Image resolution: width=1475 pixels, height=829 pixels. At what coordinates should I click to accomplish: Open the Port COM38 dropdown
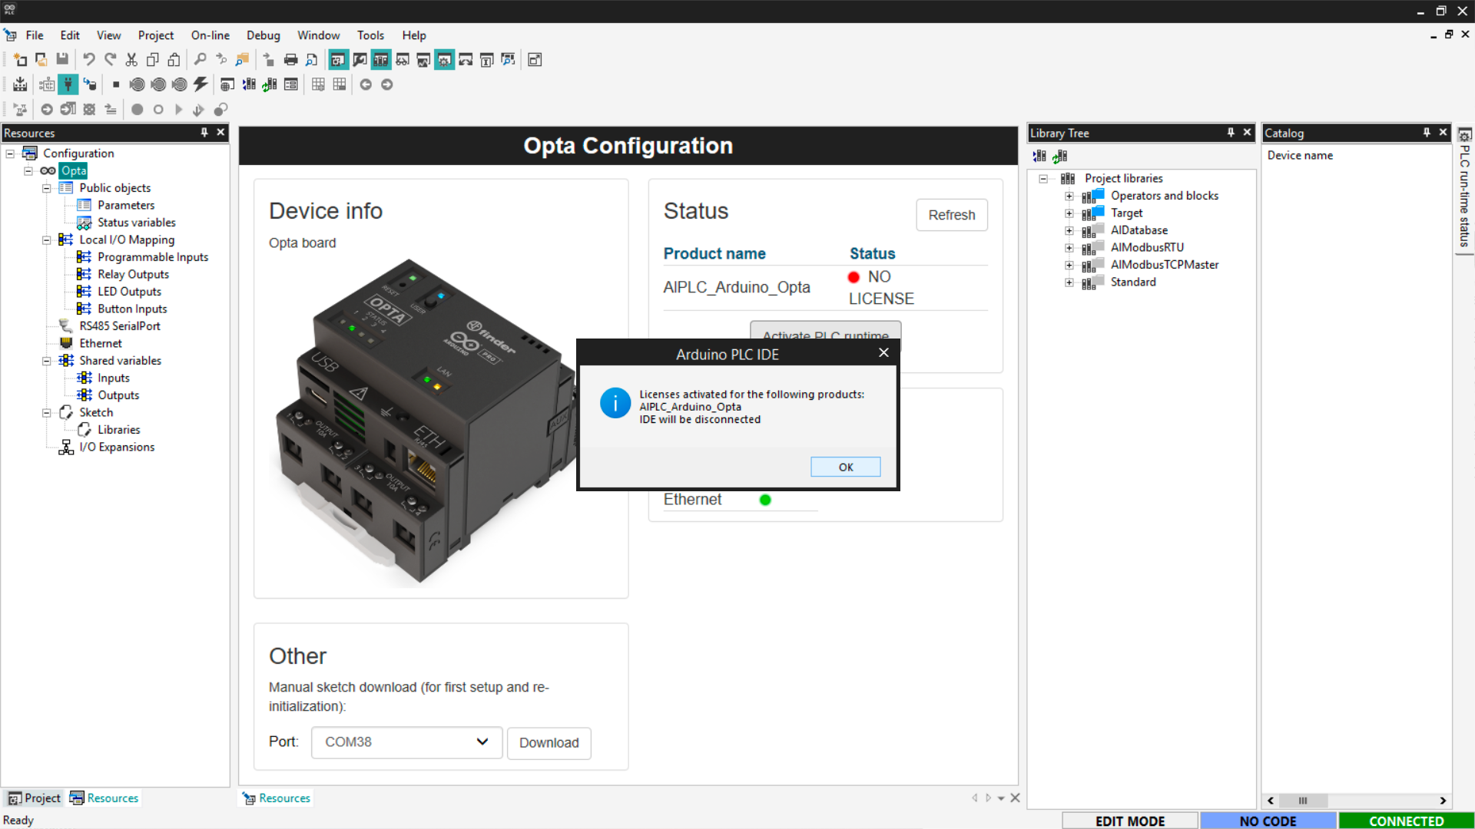(406, 742)
